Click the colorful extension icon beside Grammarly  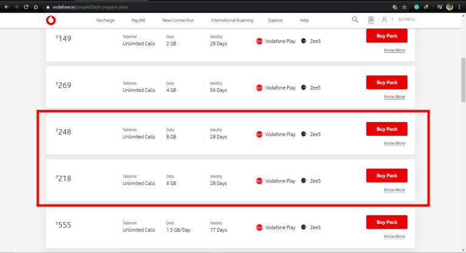pos(426,7)
